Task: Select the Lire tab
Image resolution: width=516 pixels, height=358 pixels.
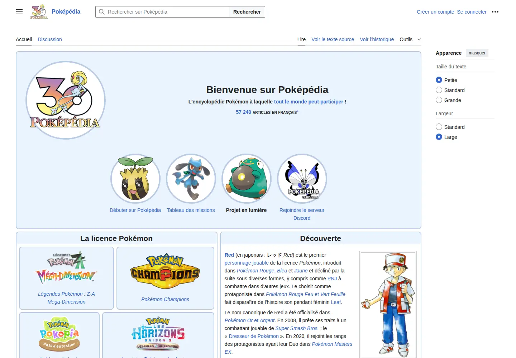Action: [301, 39]
